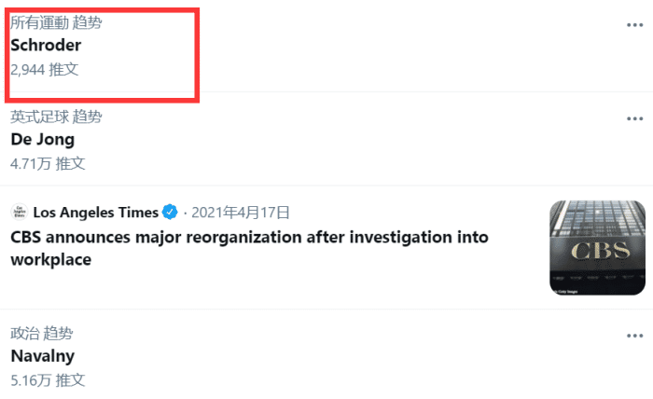Open the Schroder trending topic

tap(46, 45)
